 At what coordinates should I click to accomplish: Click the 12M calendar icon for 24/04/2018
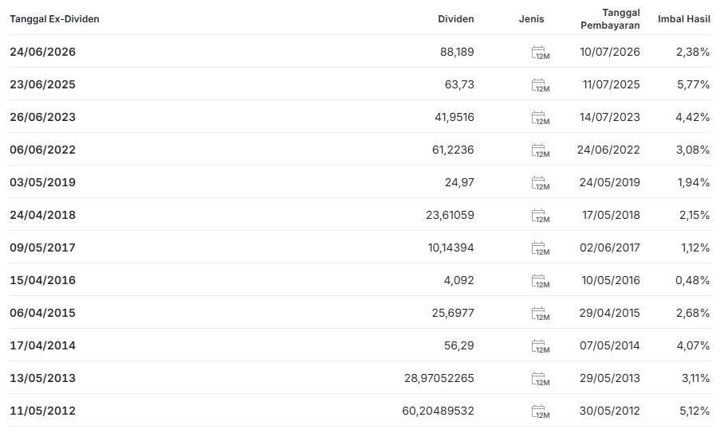(541, 216)
